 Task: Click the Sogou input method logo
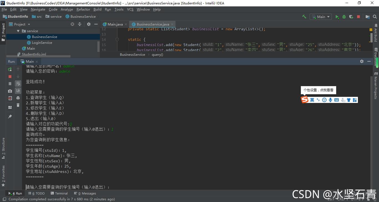click(x=305, y=100)
